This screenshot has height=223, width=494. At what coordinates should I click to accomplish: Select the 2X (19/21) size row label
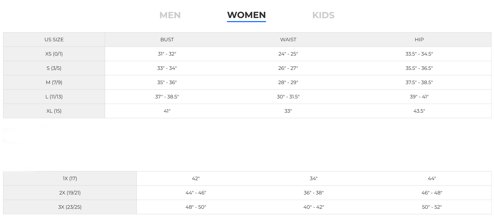(x=70, y=193)
